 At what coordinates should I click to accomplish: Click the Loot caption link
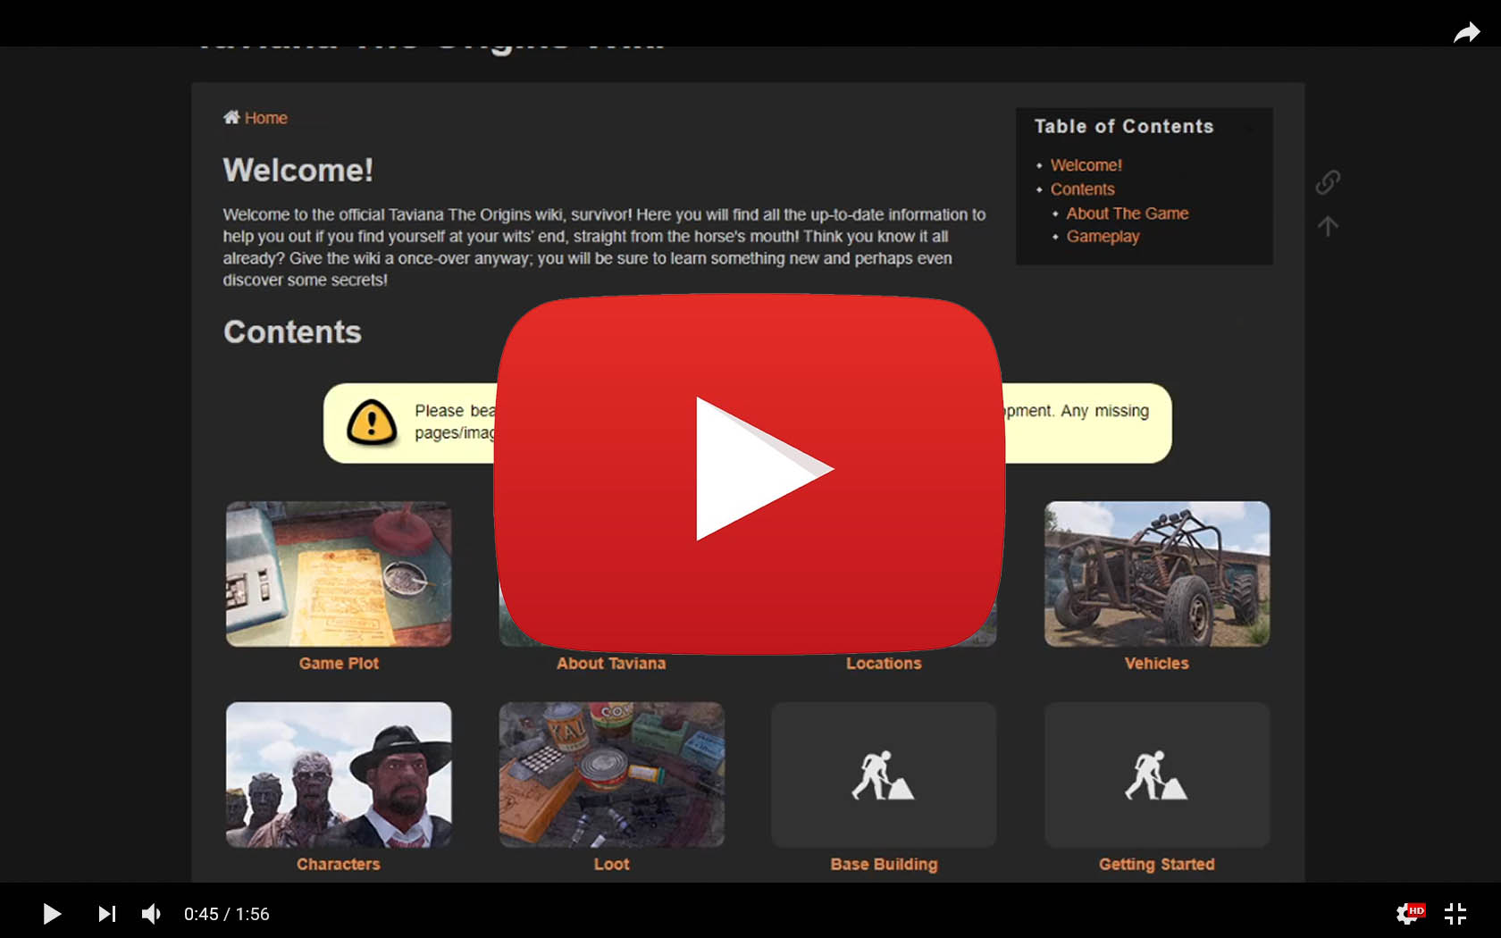click(x=611, y=864)
